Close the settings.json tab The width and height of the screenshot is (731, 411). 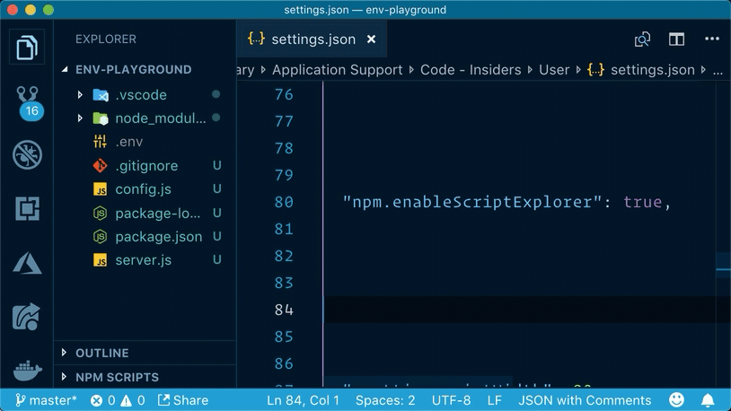[371, 39]
